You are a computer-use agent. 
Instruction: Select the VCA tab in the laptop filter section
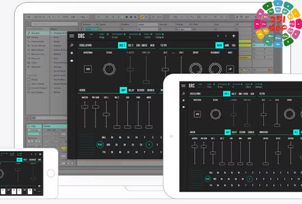coord(234,46)
